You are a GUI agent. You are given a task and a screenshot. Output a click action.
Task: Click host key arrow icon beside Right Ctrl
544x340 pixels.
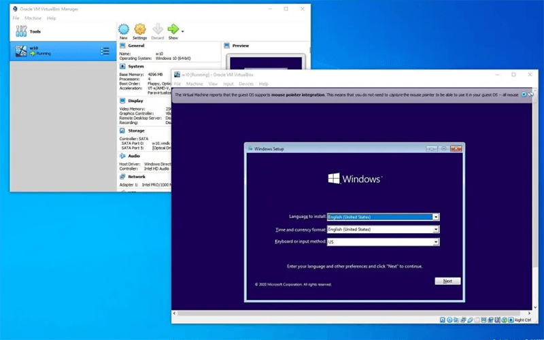[511, 320]
